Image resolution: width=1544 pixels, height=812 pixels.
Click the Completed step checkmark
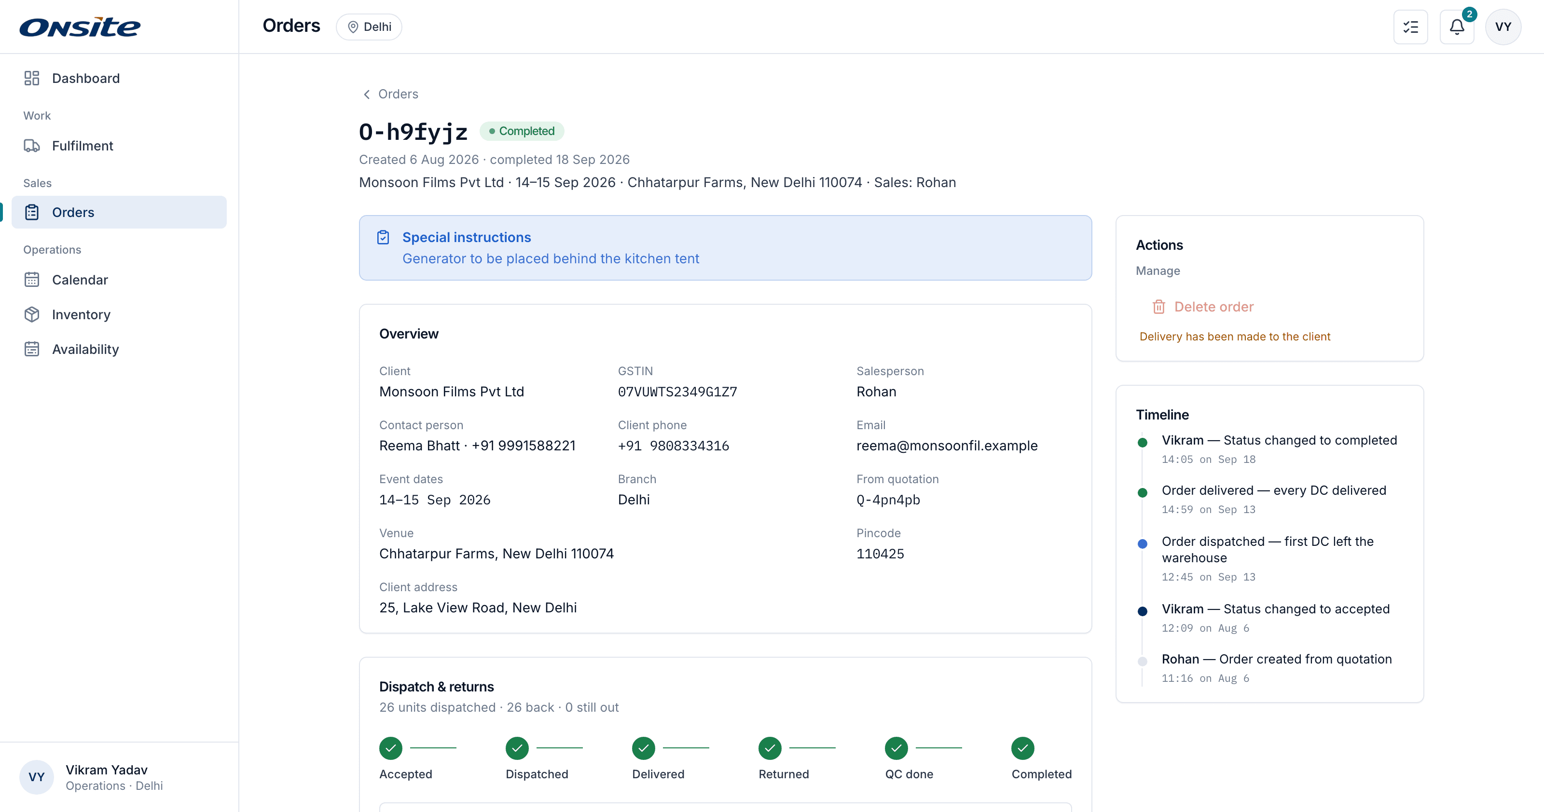[1022, 748]
